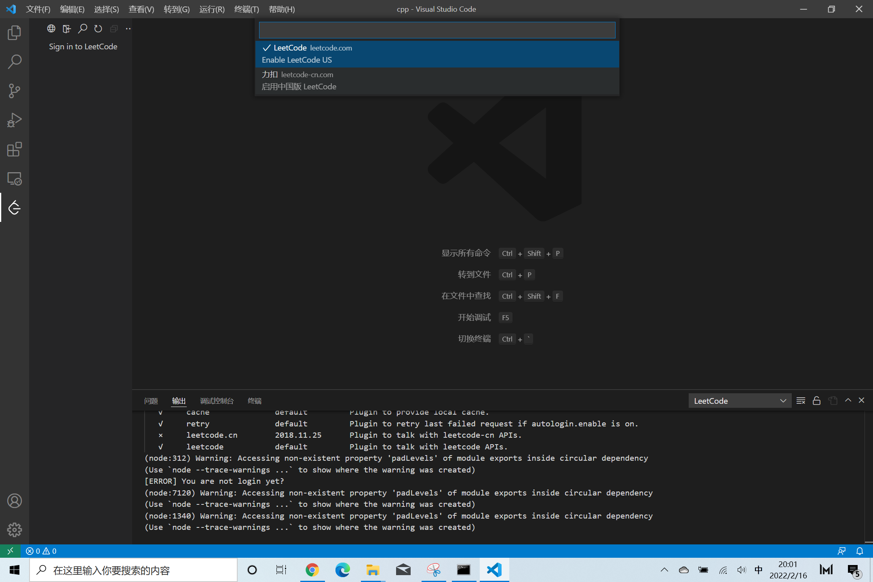The image size is (873, 582).
Task: Open the 运行(R) menu
Action: [x=212, y=9]
